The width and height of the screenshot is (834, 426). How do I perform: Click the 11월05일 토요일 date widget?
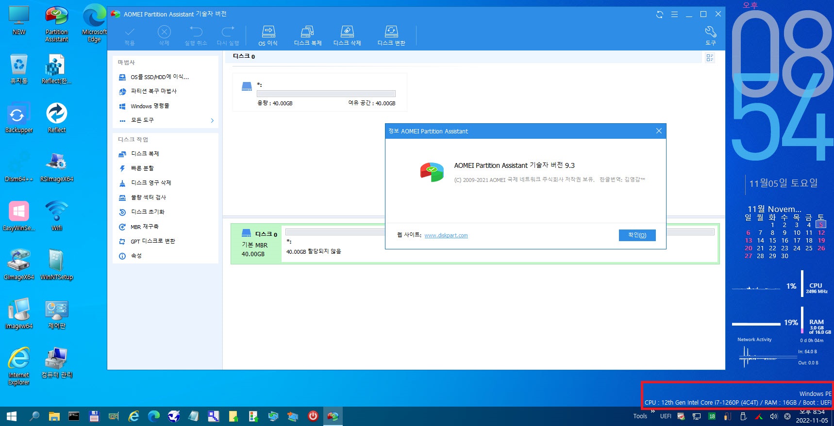coord(783,183)
